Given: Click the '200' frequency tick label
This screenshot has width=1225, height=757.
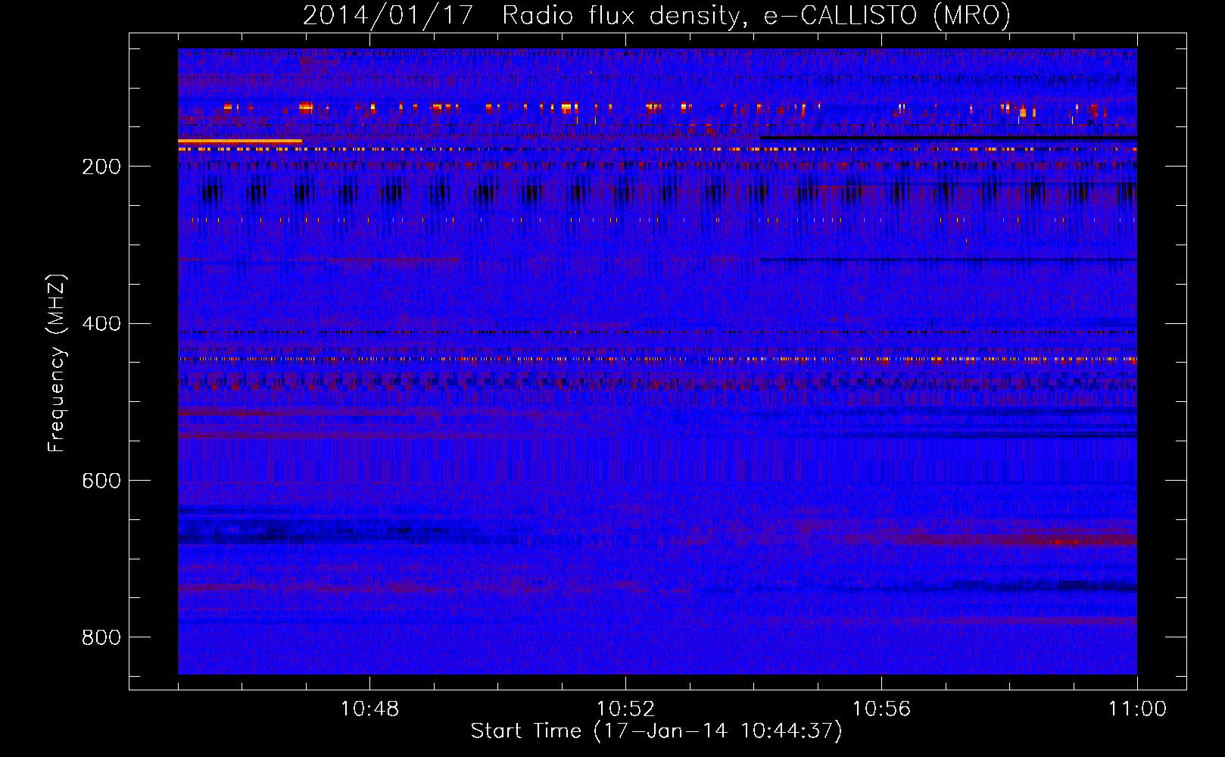Looking at the screenshot, I should [101, 167].
